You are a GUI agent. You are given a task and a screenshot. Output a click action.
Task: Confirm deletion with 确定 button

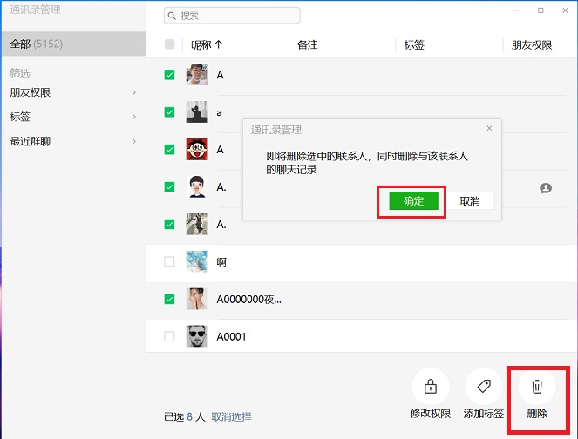(413, 201)
